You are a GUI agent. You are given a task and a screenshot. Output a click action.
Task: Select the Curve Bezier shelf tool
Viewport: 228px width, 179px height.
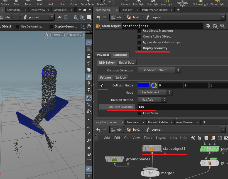coord(87,3)
